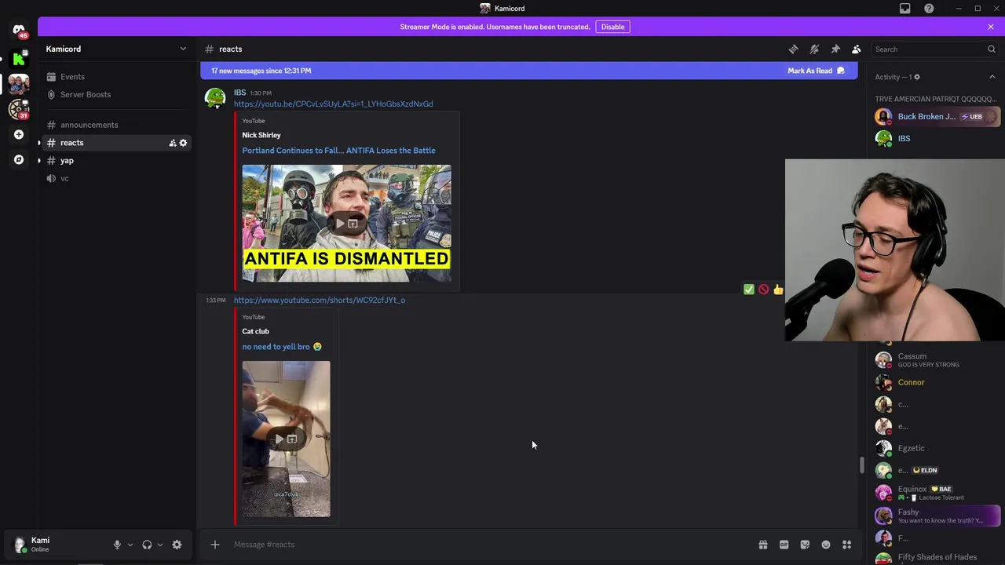
Task: Open edit channel gear for reacts
Action: [x=183, y=143]
